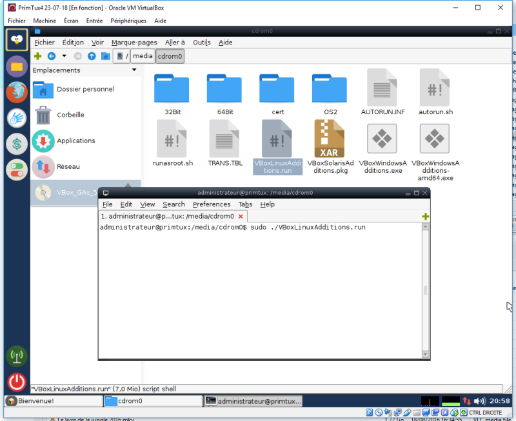The image size is (516, 421).
Task: Select the cert folder
Action: click(x=277, y=94)
